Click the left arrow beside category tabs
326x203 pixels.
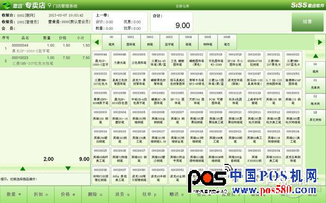(x=97, y=42)
